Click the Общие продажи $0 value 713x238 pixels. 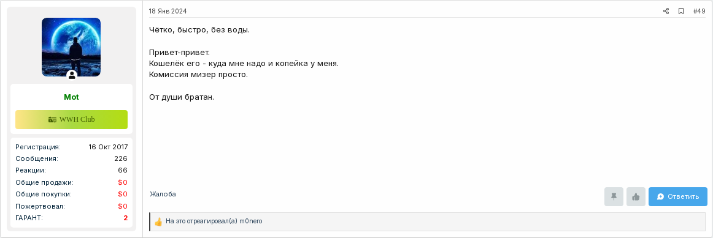tap(123, 182)
